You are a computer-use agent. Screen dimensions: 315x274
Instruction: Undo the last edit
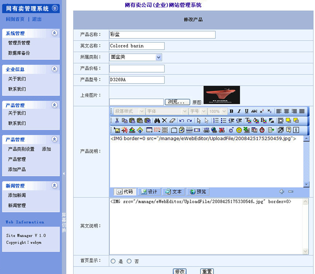point(181,121)
